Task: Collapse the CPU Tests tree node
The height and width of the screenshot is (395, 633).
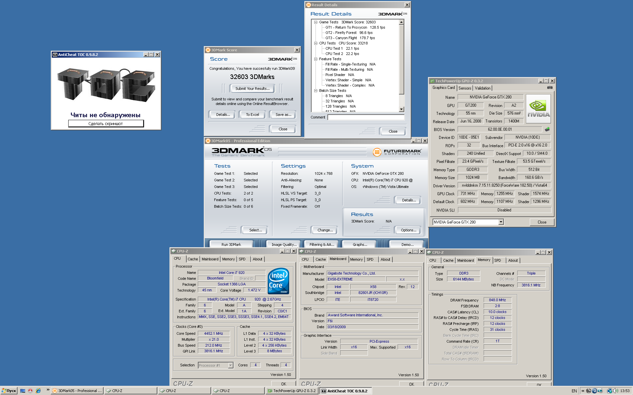Action: click(316, 43)
